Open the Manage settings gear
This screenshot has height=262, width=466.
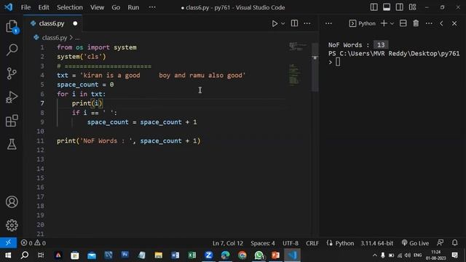click(x=12, y=225)
